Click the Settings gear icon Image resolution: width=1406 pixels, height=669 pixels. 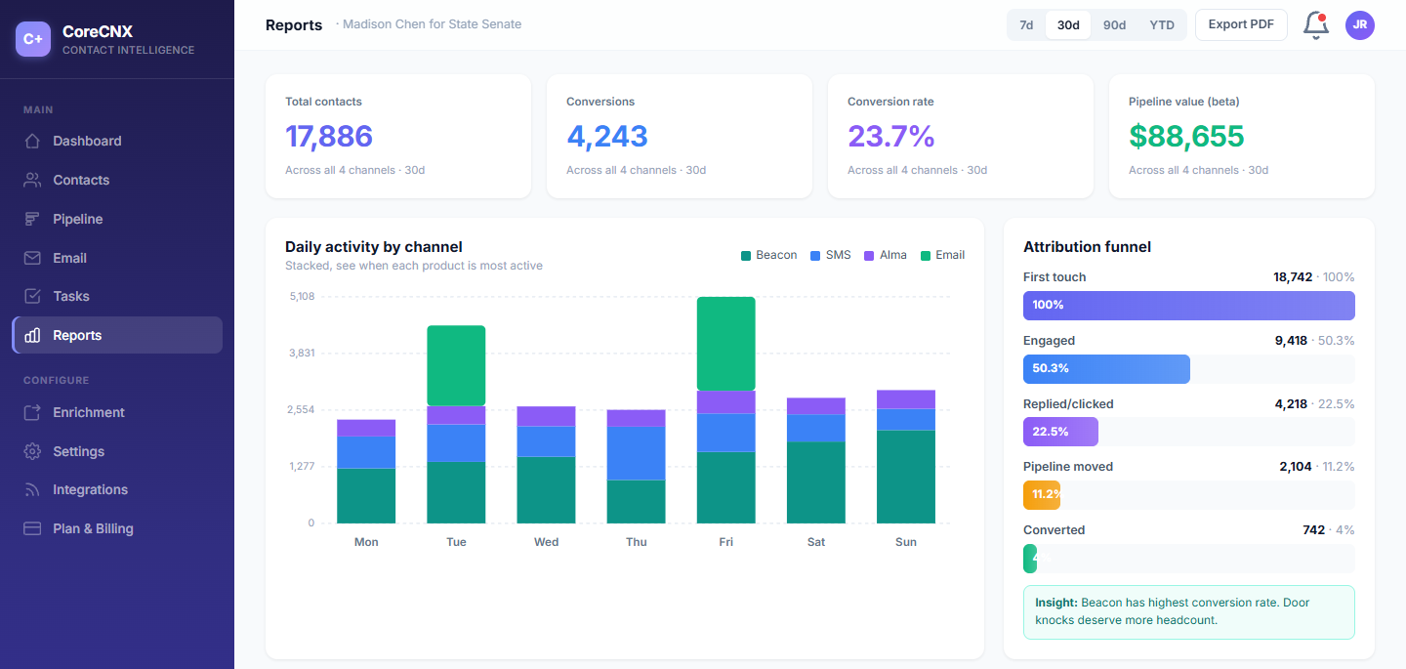[32, 451]
